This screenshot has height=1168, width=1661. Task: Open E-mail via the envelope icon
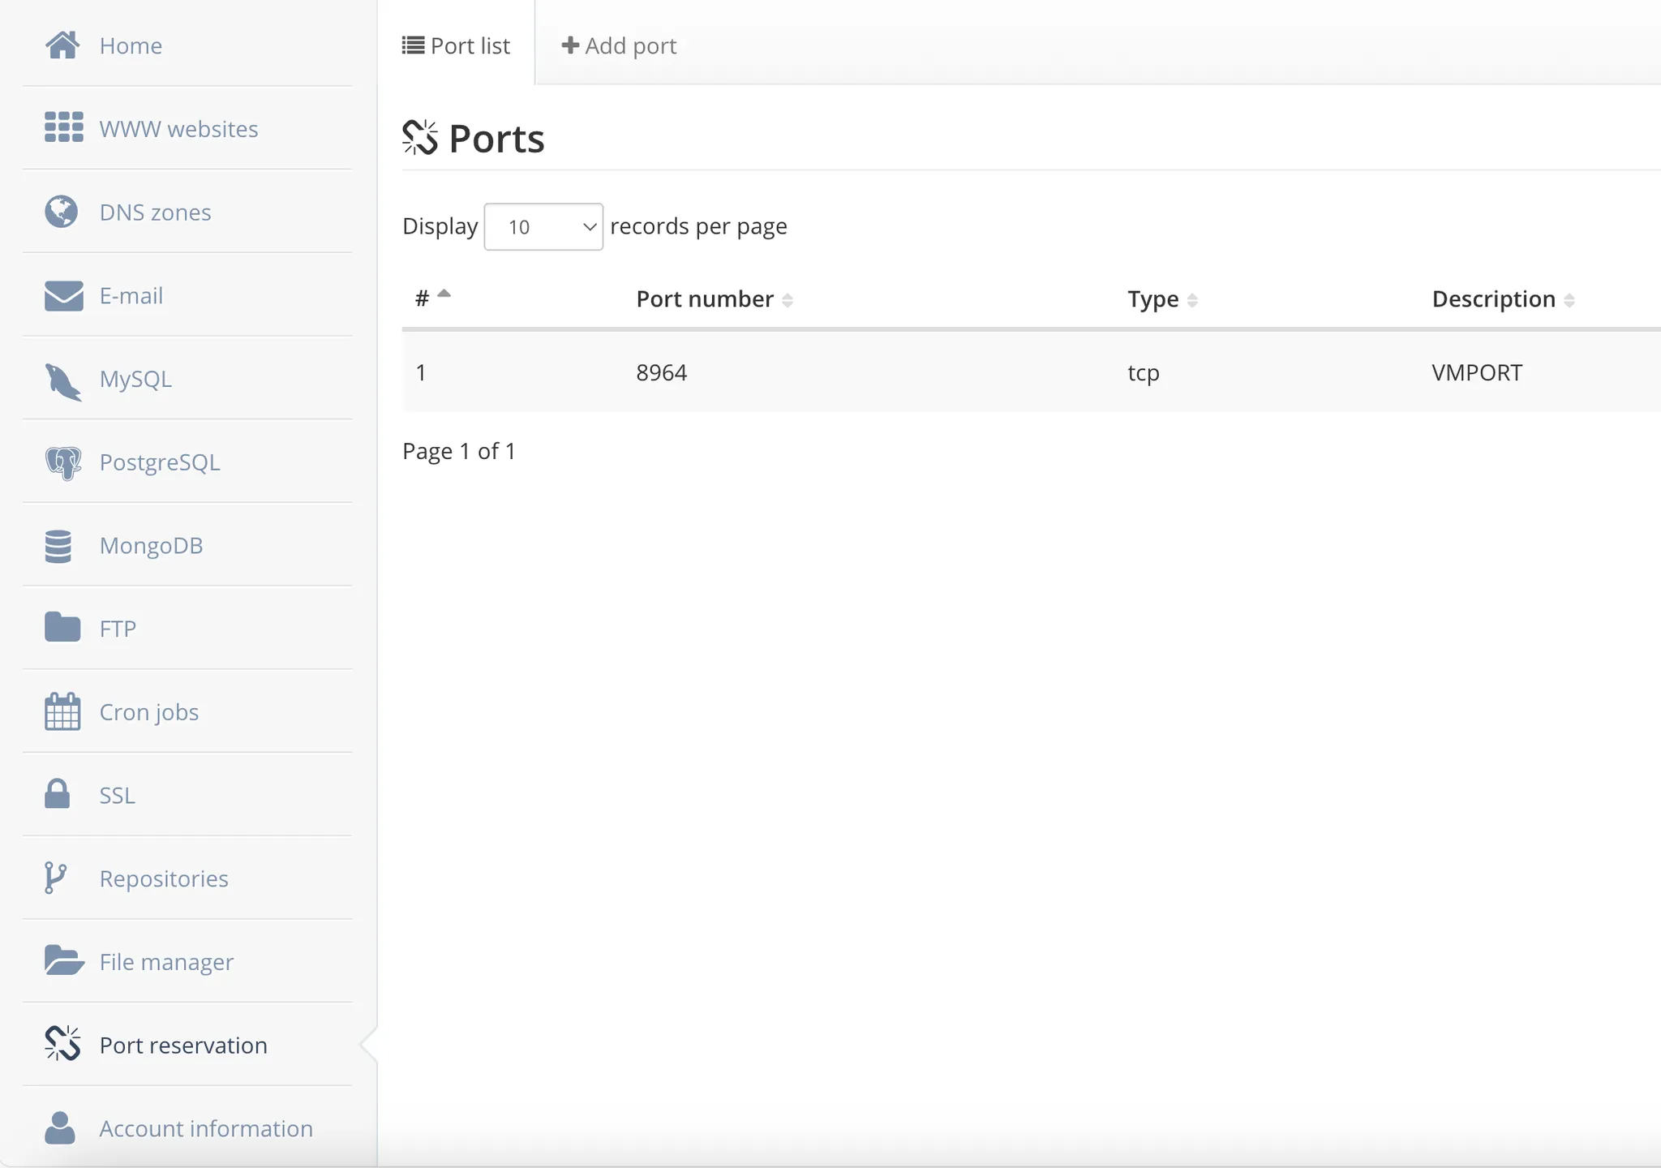64,295
